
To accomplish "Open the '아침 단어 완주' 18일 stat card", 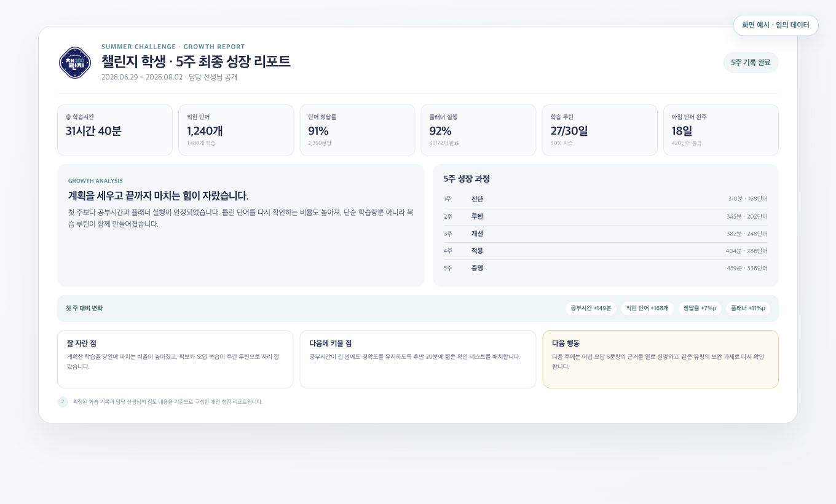I will (x=721, y=130).
